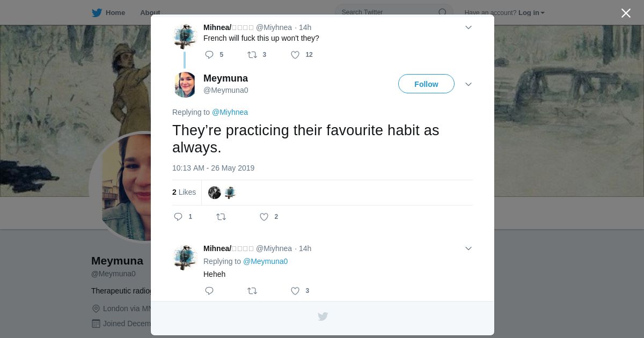Click the Search Twitter input field
The width and height of the screenshot is (644, 338).
(x=386, y=12)
